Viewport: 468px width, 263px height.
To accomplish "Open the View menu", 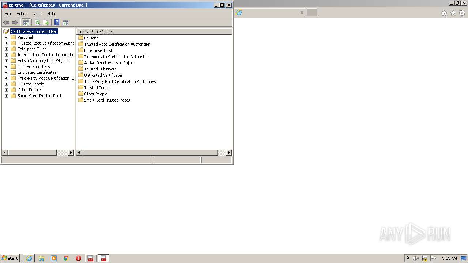I will (x=37, y=14).
